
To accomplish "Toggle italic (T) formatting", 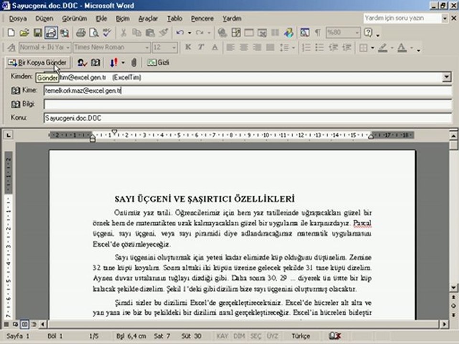I will (201, 47).
